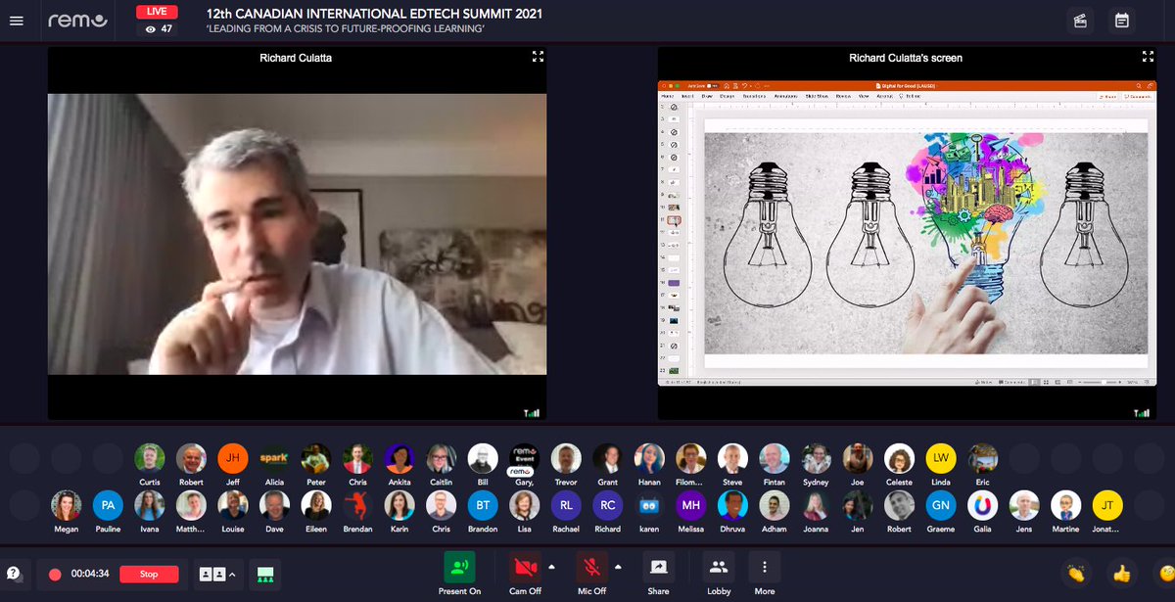Open the clapperboard icon in top bar
1175x602 pixels.
1081,21
